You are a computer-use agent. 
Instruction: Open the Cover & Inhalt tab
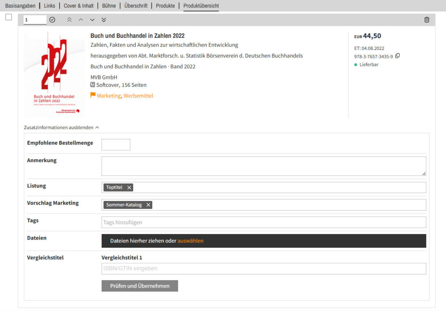[x=79, y=6]
